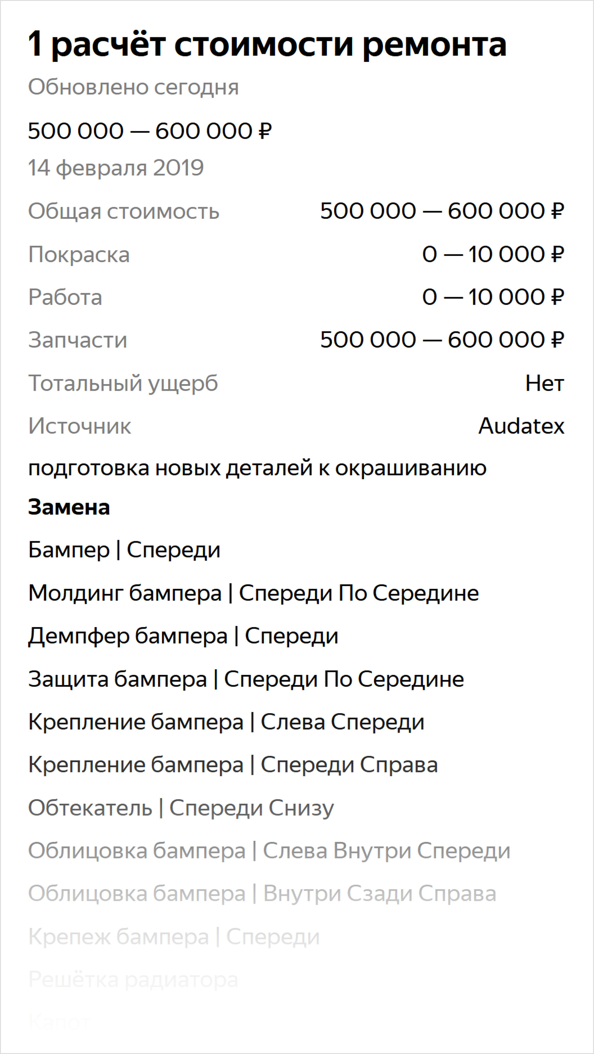
Task: Select the date 14 февраля 2019
Action: 116,168
